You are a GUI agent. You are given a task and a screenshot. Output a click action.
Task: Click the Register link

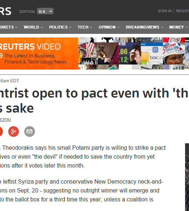coord(183,11)
